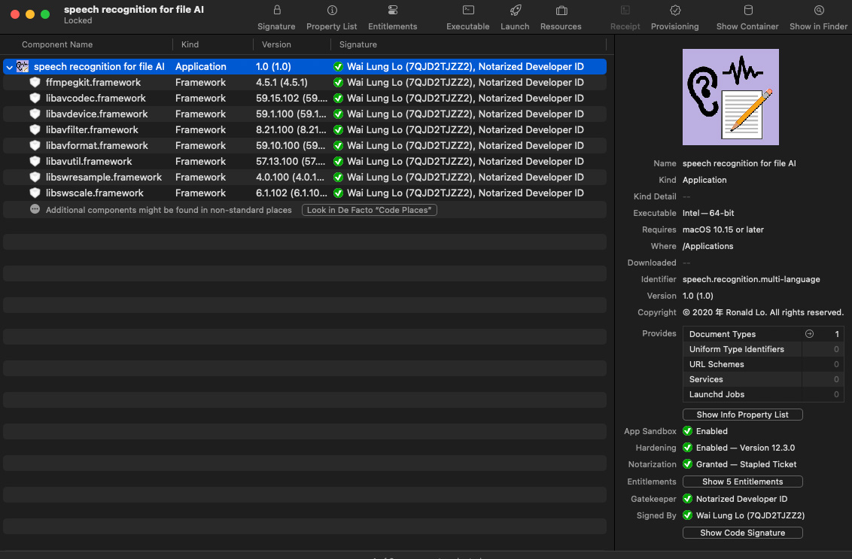Click the shield icon beside libswscale.framework
The width and height of the screenshot is (852, 559).
click(x=35, y=193)
